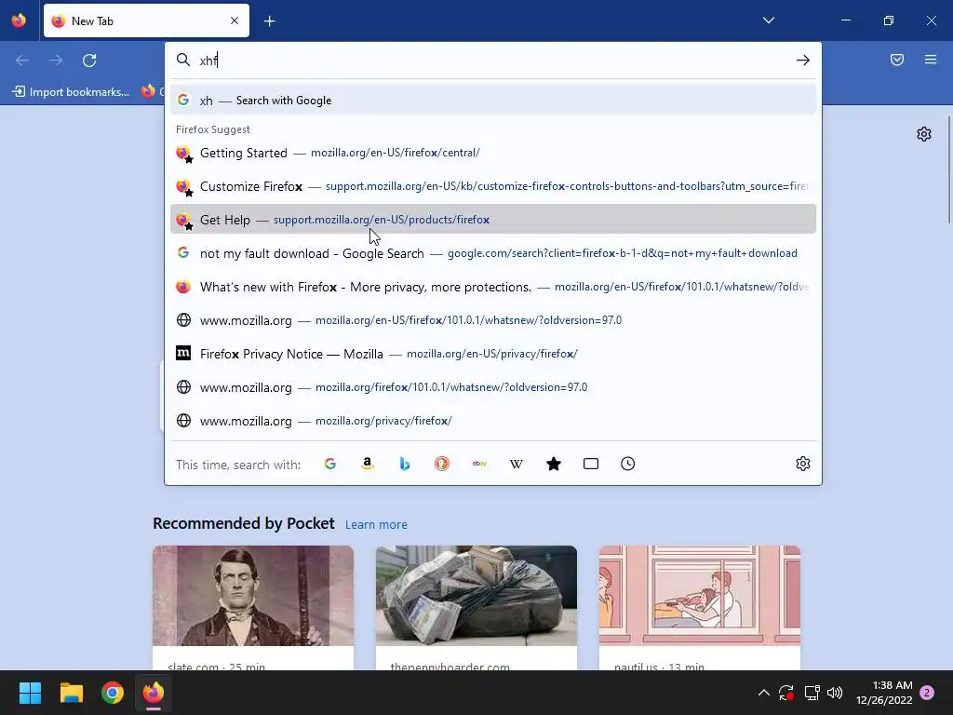Open Google Chrome from taskbar
Image resolution: width=953 pixels, height=715 pixels.
coord(113,693)
